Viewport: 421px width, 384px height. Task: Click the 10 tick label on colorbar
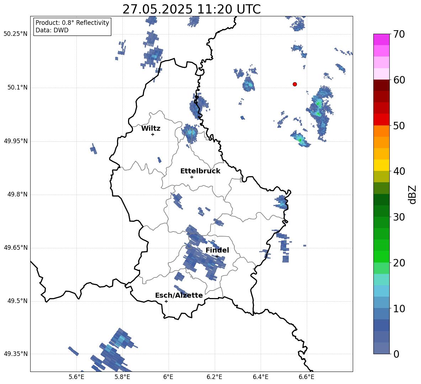click(x=399, y=308)
